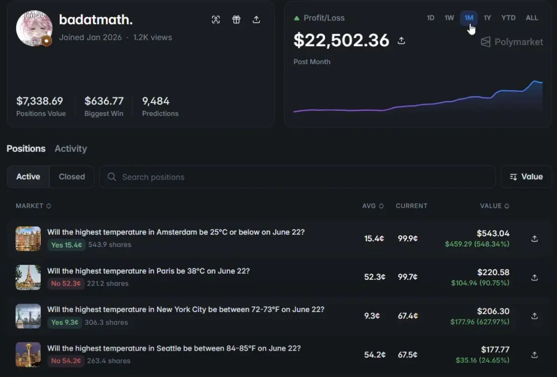The height and width of the screenshot is (377, 557).
Task: Focus the Search positions field
Action: pyautogui.click(x=297, y=177)
